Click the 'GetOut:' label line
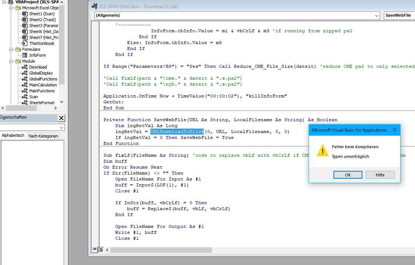415x265 pixels. tap(113, 102)
